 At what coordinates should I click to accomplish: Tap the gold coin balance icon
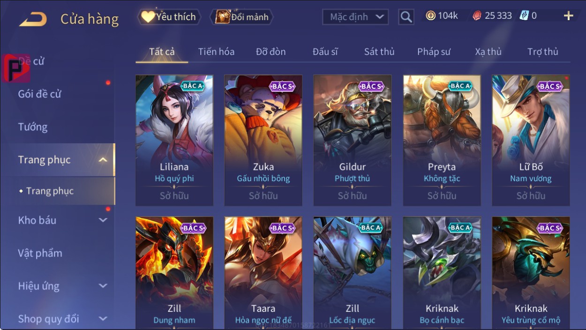[x=430, y=15]
